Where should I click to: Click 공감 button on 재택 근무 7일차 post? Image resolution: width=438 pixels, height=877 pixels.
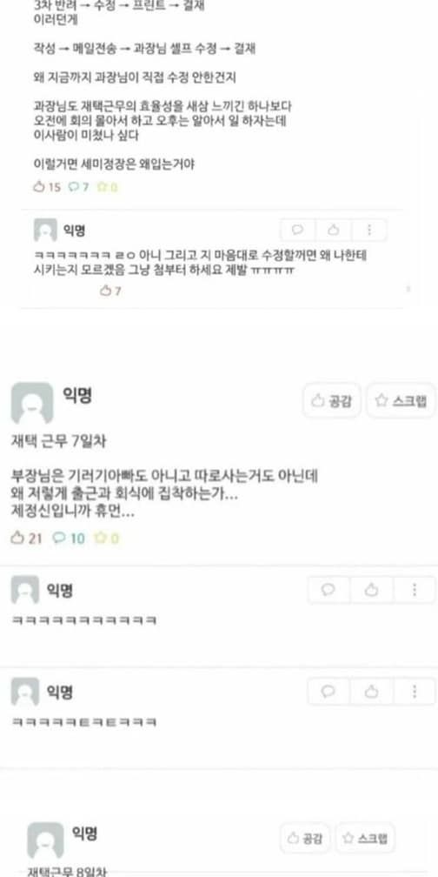(332, 400)
